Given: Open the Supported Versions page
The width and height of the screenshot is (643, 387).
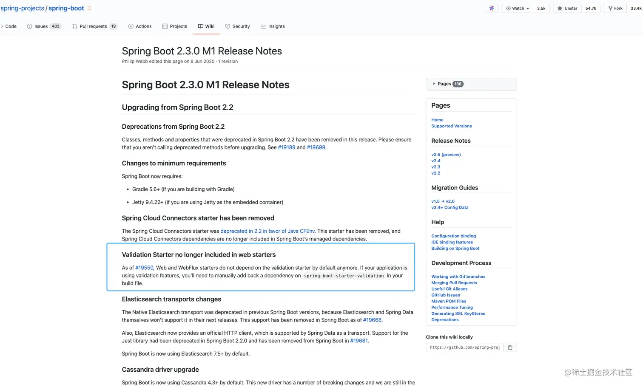Looking at the screenshot, I should point(452,126).
